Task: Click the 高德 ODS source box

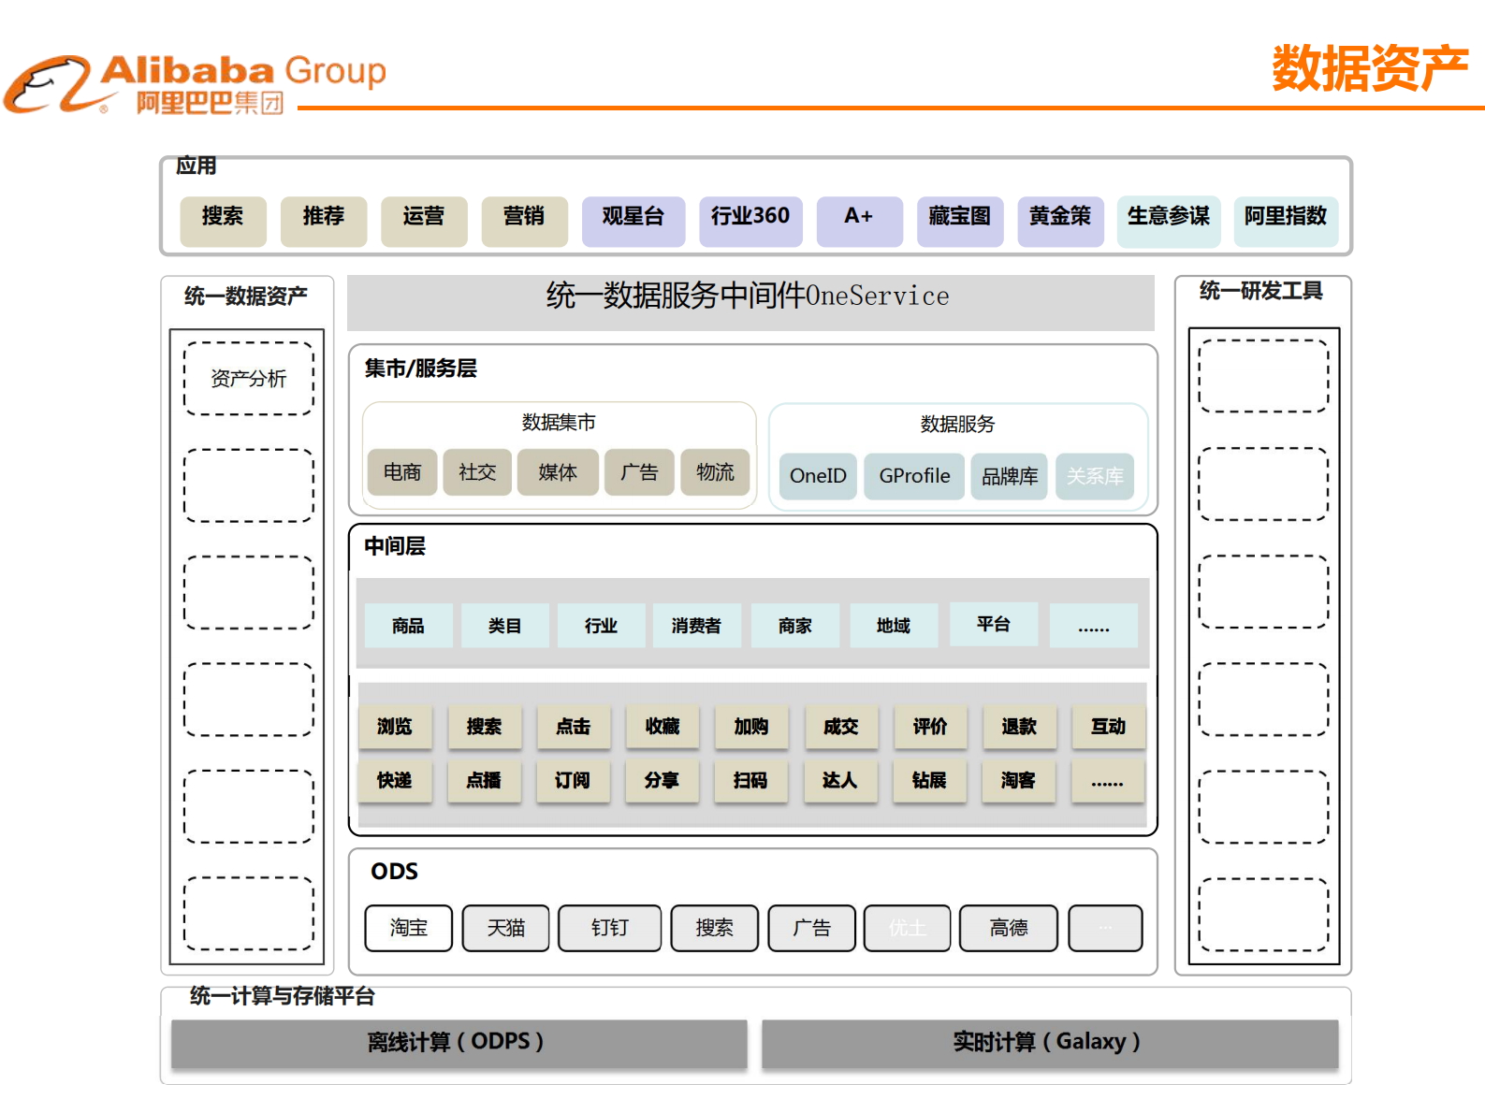Action: tap(1009, 928)
